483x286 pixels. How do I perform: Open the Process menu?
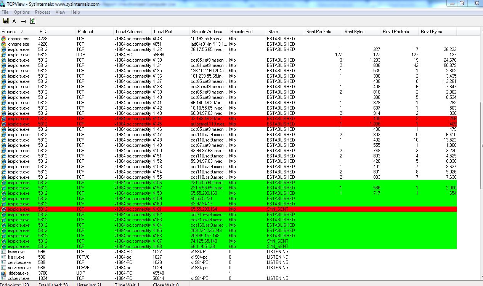pyautogui.click(x=42, y=12)
